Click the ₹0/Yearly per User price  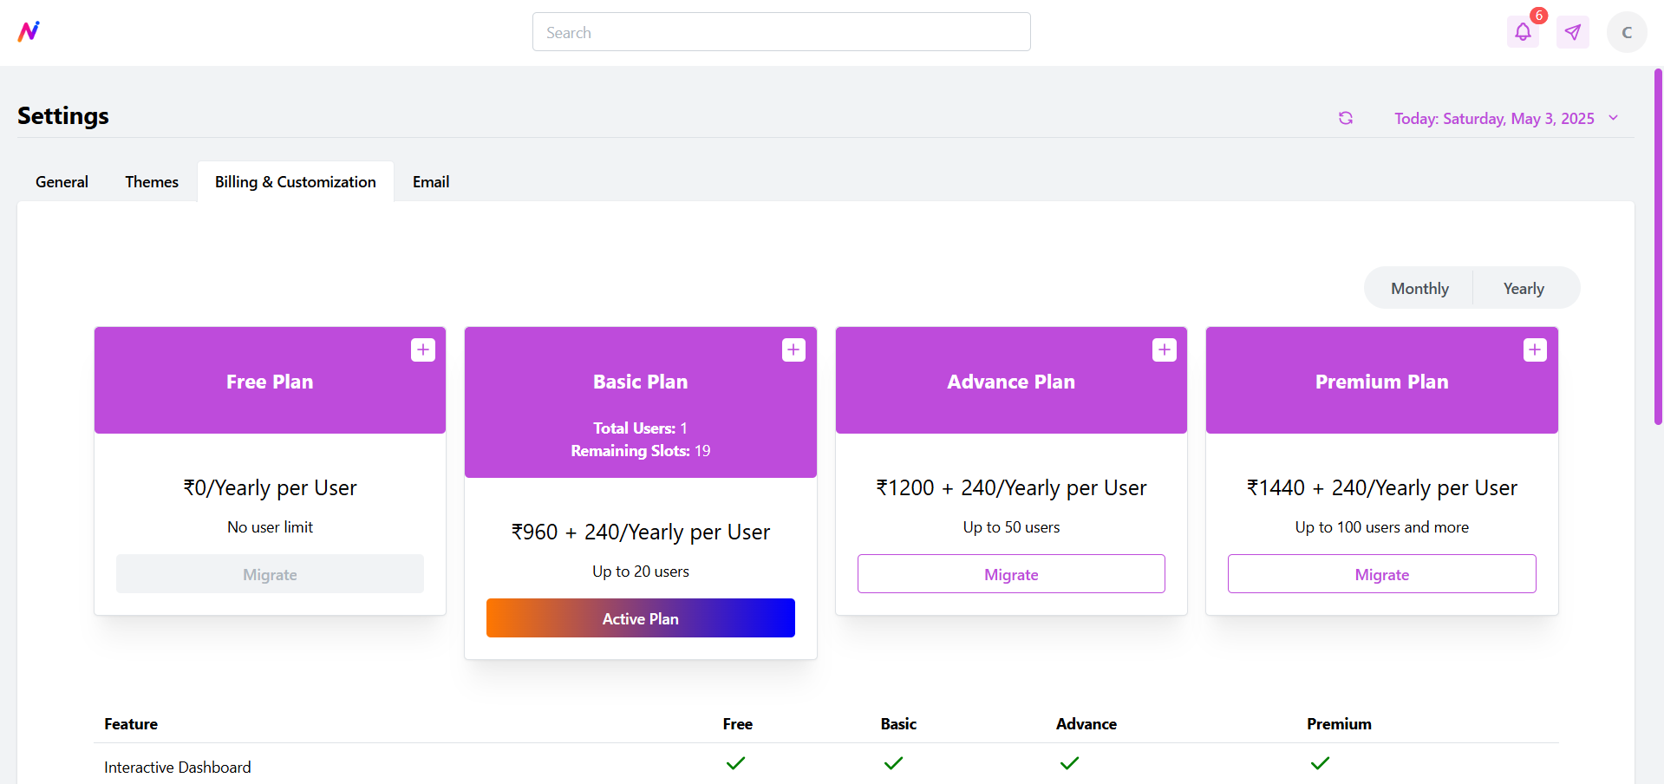pos(270,488)
